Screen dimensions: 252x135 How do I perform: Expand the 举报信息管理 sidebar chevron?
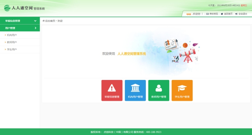35,21
